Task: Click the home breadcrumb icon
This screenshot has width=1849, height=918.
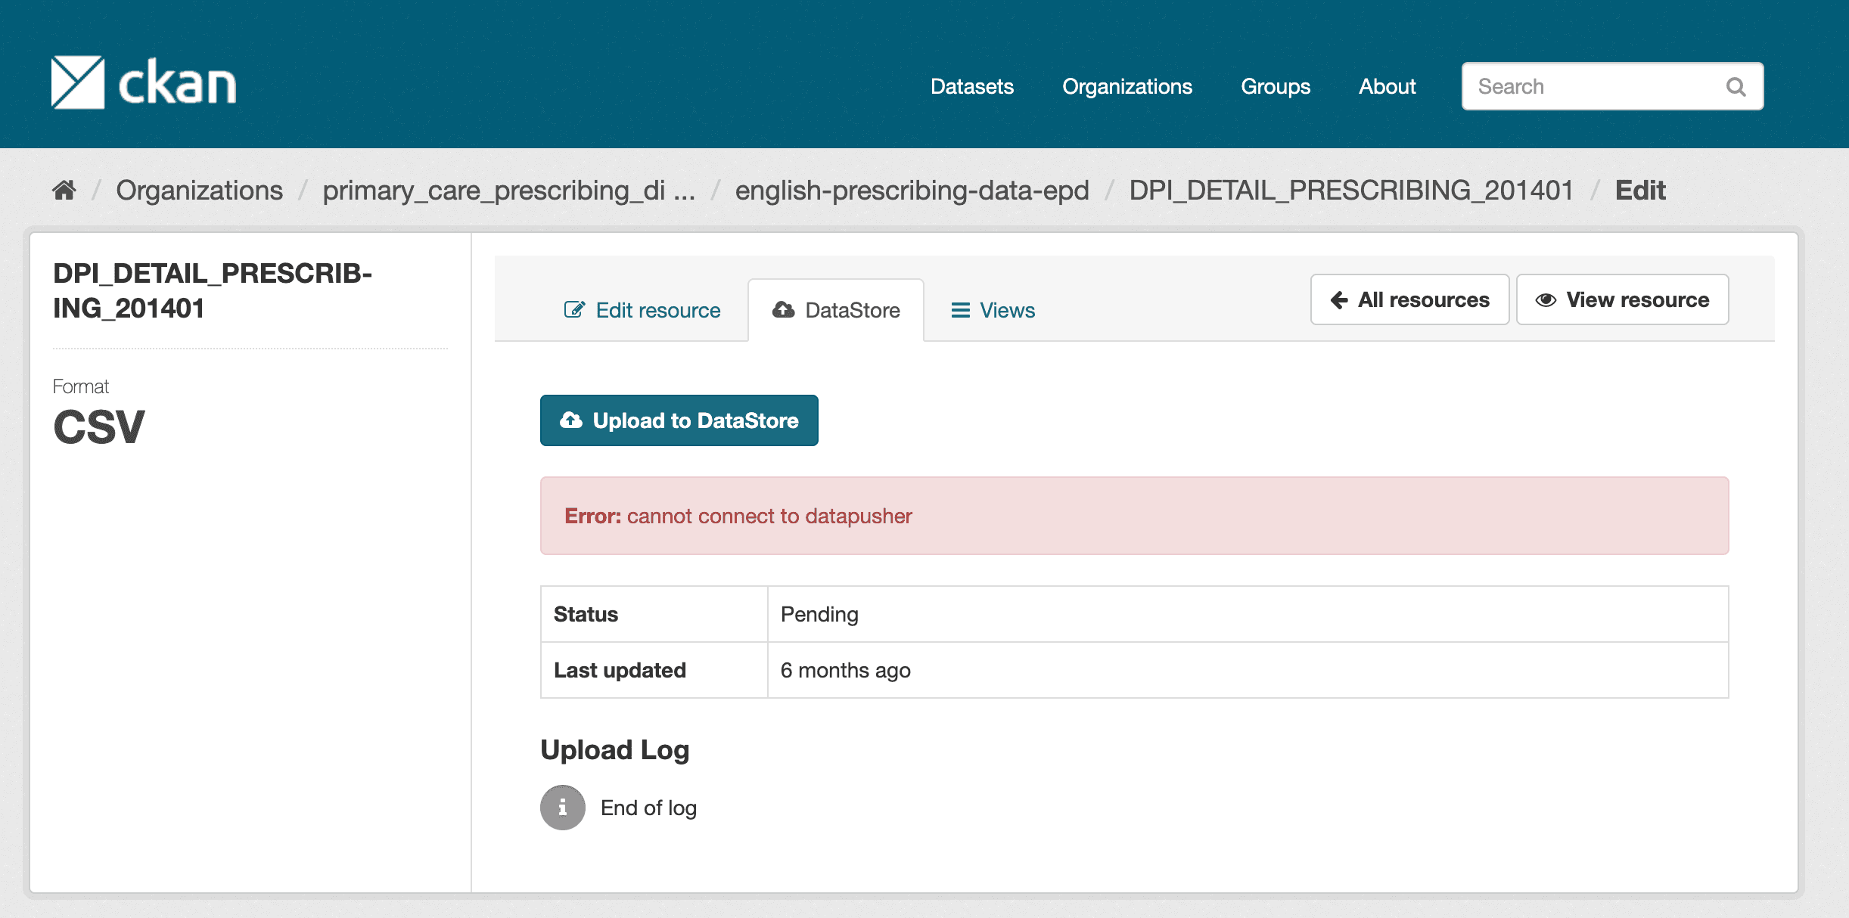Action: point(64,190)
